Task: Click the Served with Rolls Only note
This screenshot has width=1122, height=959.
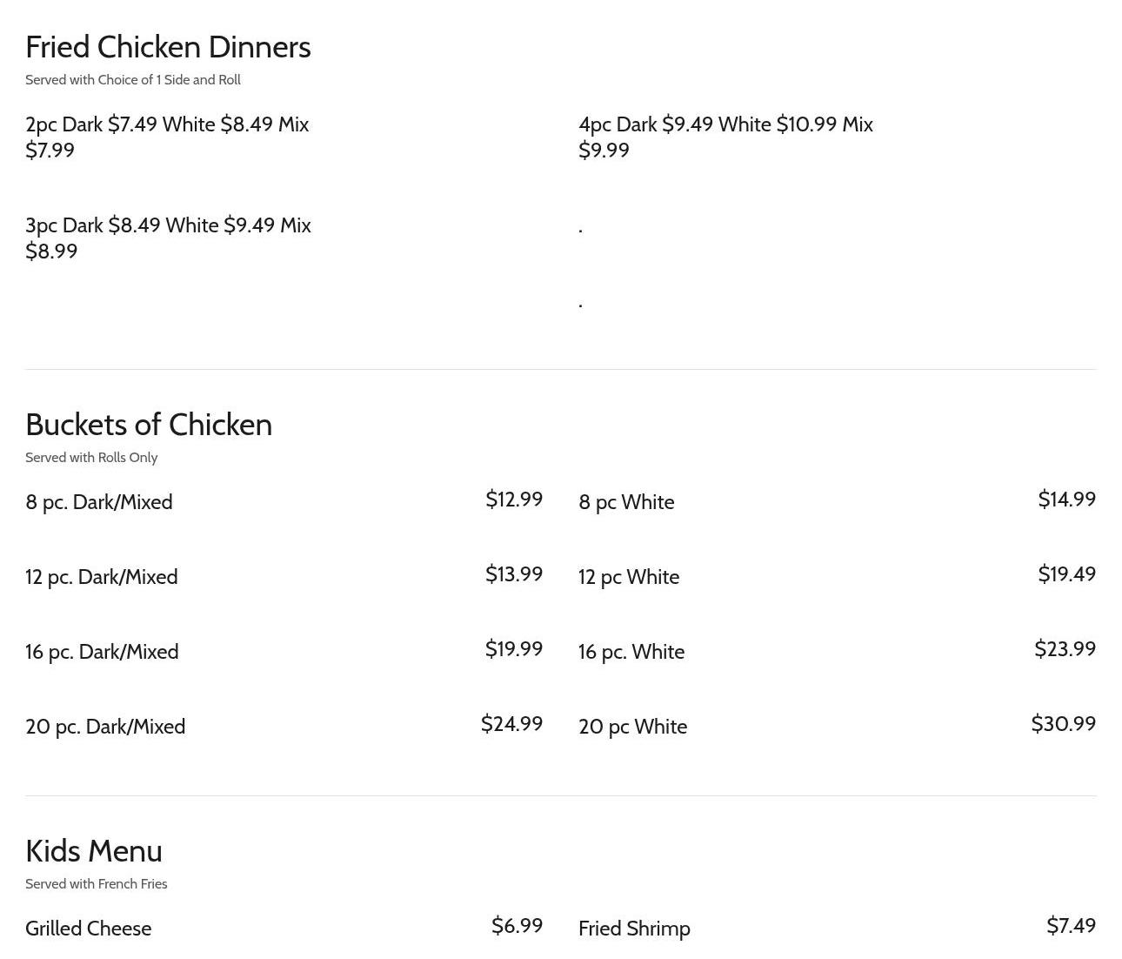Action: 91,458
